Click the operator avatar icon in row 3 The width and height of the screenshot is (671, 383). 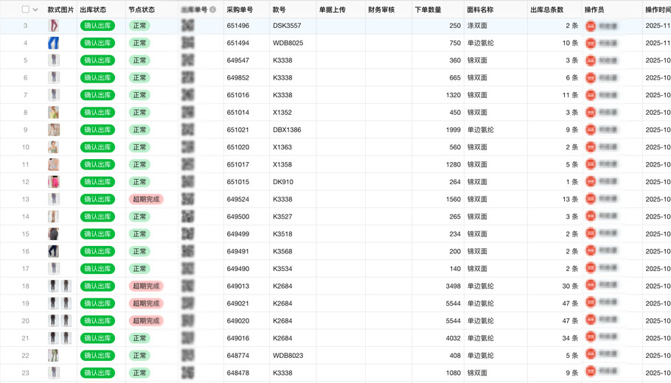[591, 26]
